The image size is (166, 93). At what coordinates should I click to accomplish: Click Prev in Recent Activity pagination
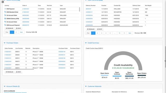coord(7,32)
